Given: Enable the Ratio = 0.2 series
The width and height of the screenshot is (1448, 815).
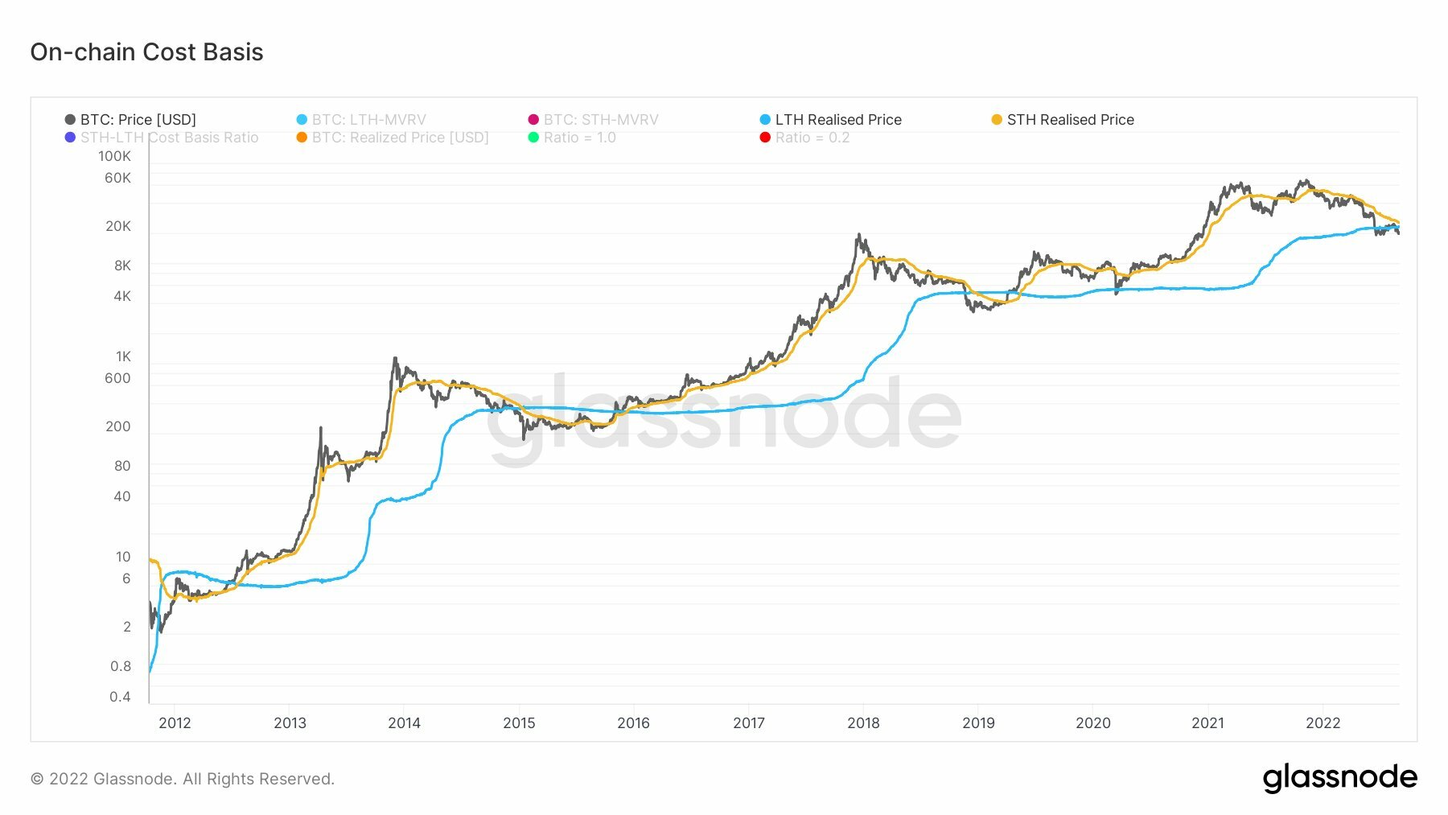Looking at the screenshot, I should pos(812,138).
